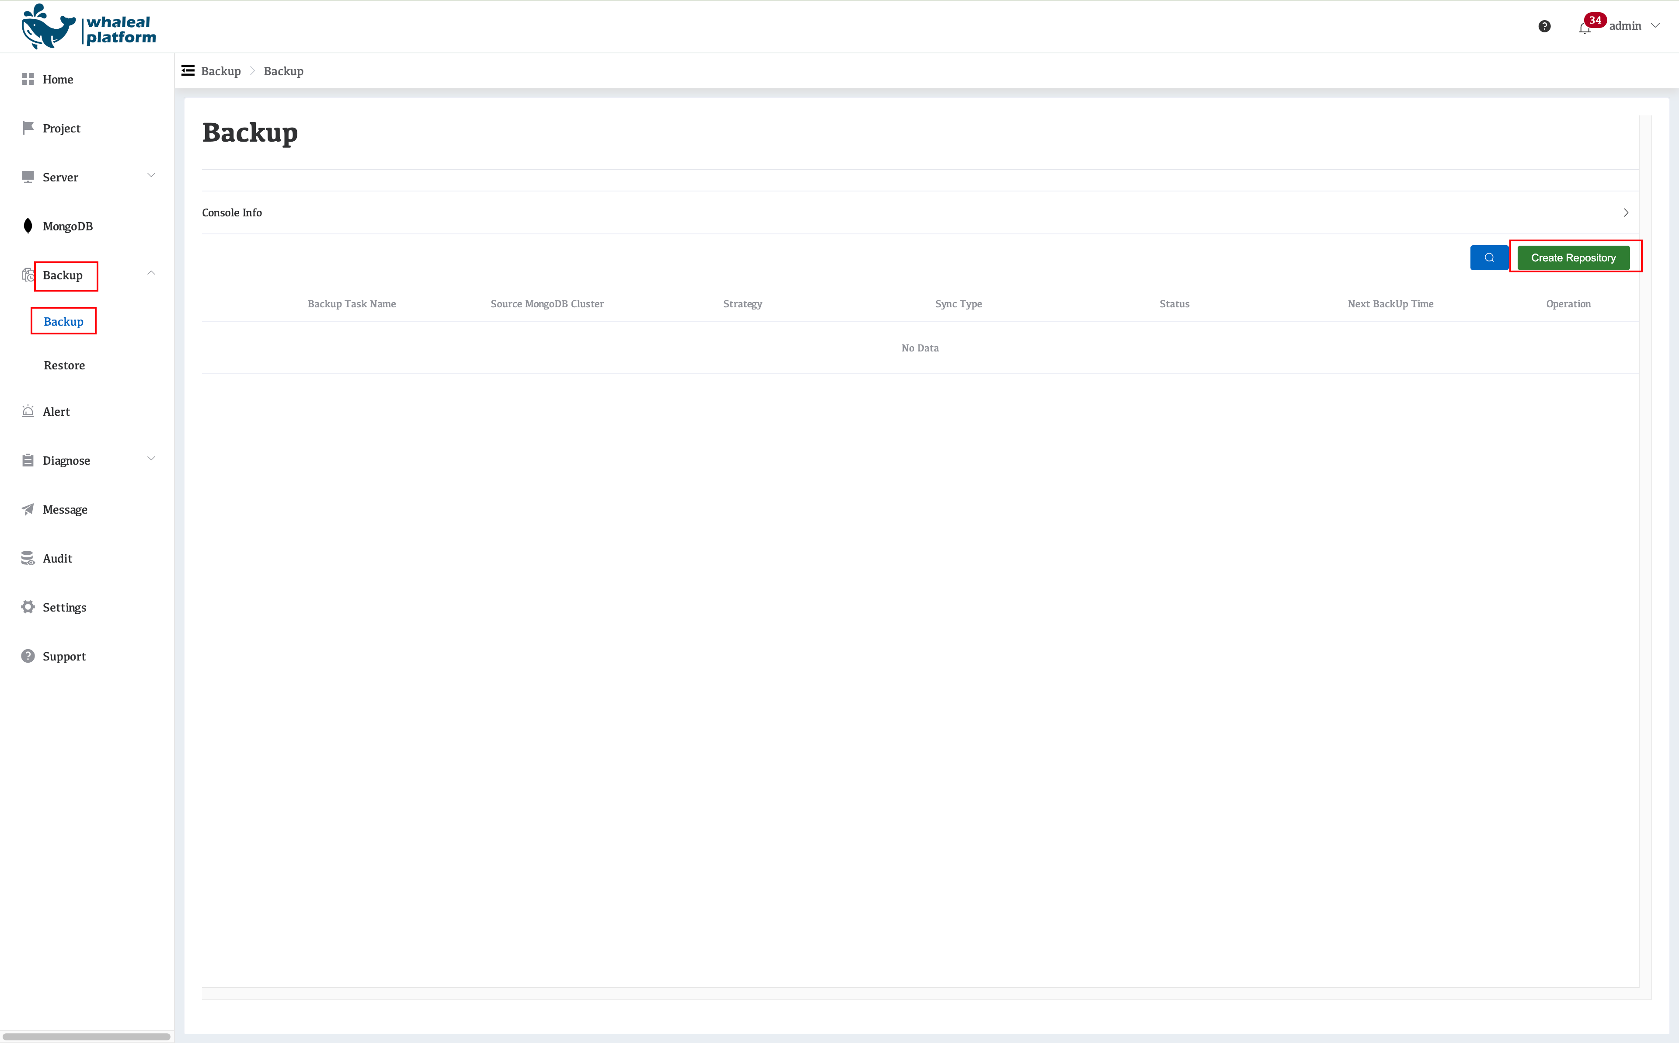Screen dimensions: 1679x1043
Task: Click the Message paper plane icon
Action: coord(28,509)
